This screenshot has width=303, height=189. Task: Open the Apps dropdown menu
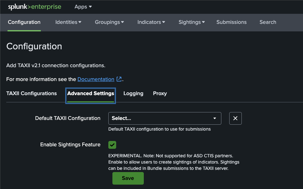83,7
